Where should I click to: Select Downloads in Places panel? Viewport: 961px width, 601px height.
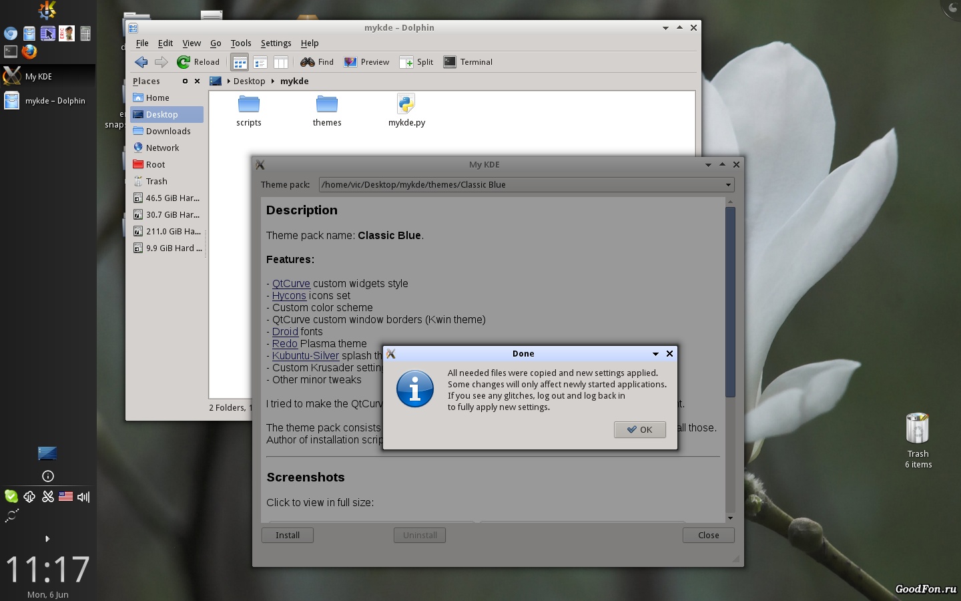(x=167, y=131)
